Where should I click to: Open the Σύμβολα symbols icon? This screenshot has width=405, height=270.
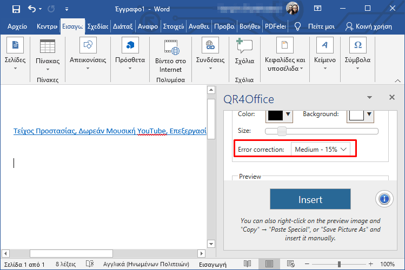[x=357, y=45]
